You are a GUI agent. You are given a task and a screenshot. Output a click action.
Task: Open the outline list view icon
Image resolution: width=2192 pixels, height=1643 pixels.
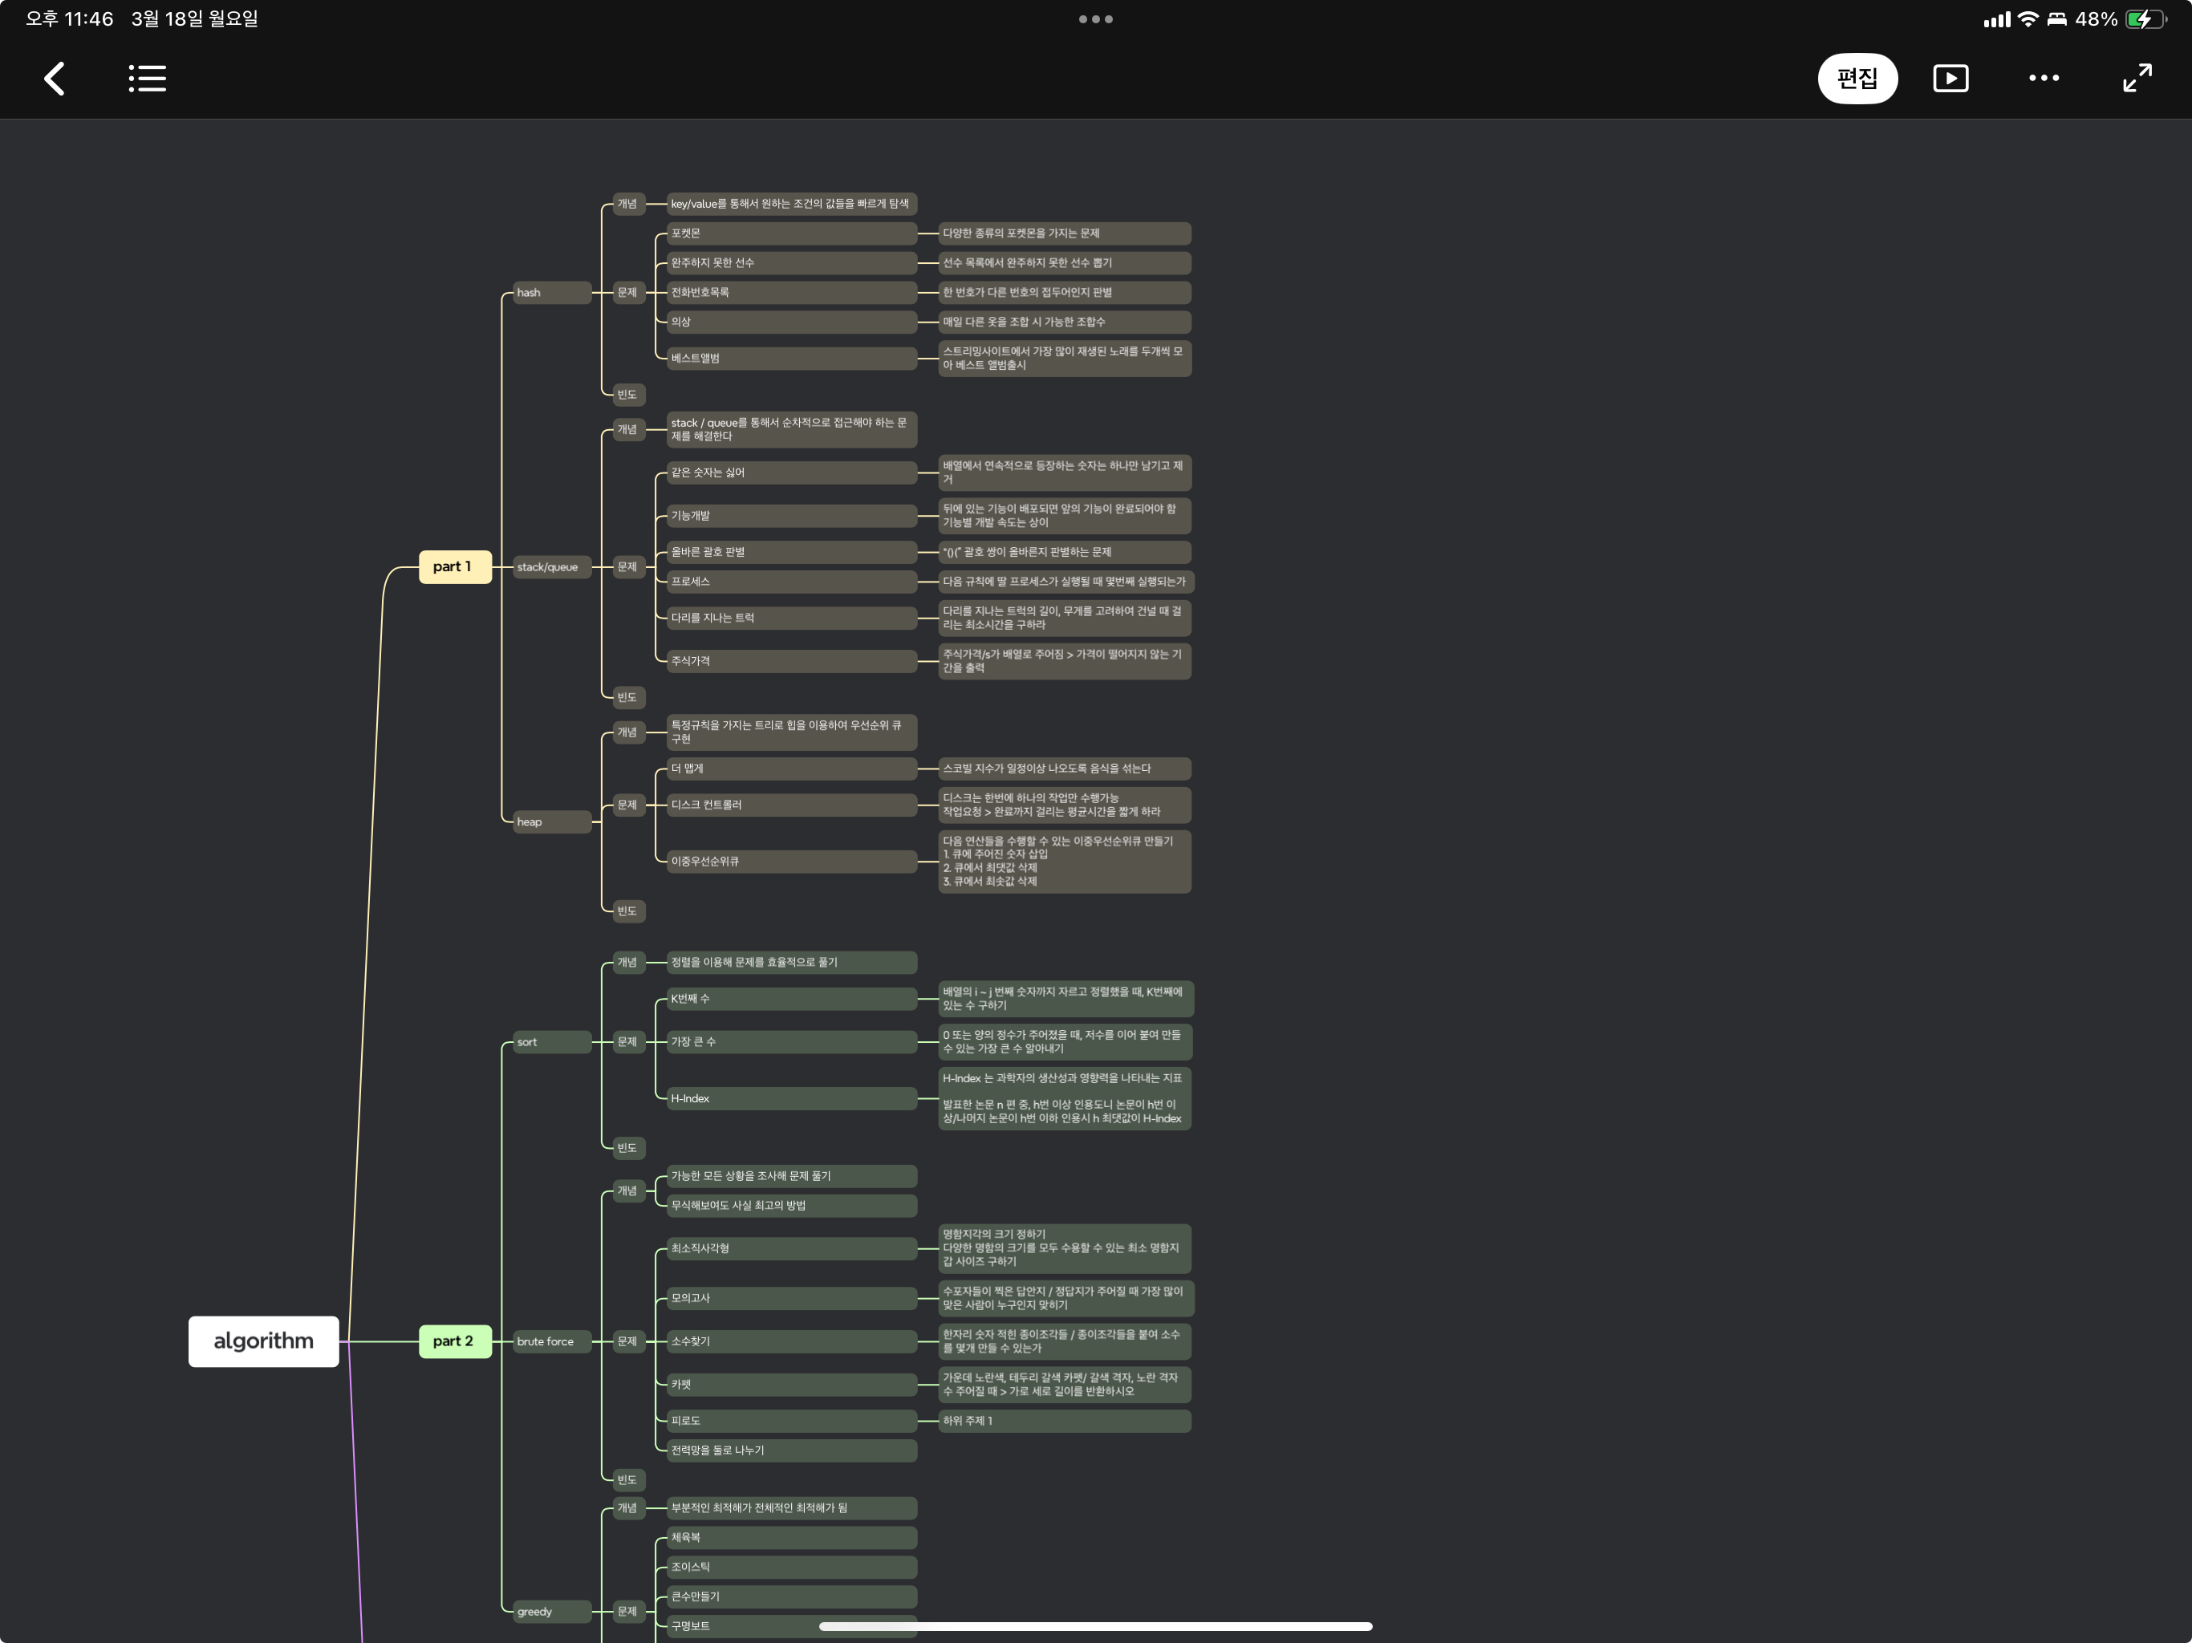click(148, 79)
